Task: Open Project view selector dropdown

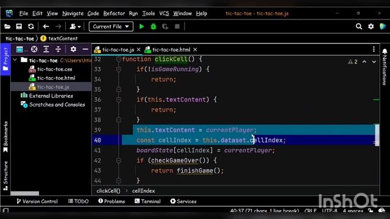Action: pyautogui.click(x=22, y=49)
